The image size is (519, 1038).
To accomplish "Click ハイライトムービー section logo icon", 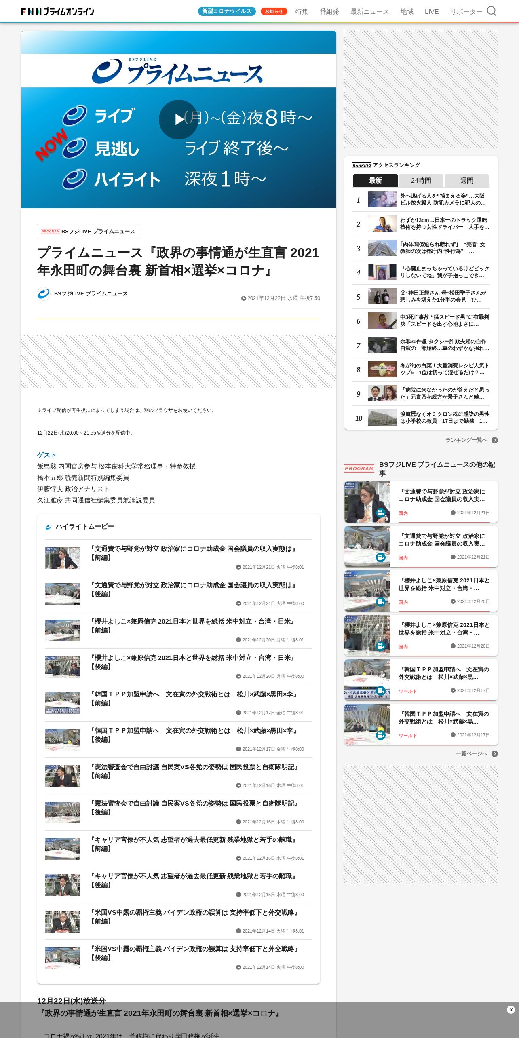I will tap(49, 527).
